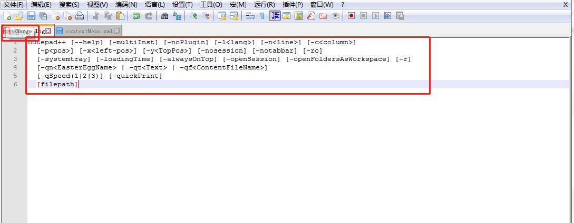The height and width of the screenshot is (223, 574).
Task: Click the text [-c<column>] on line 1
Action: click(x=332, y=42)
